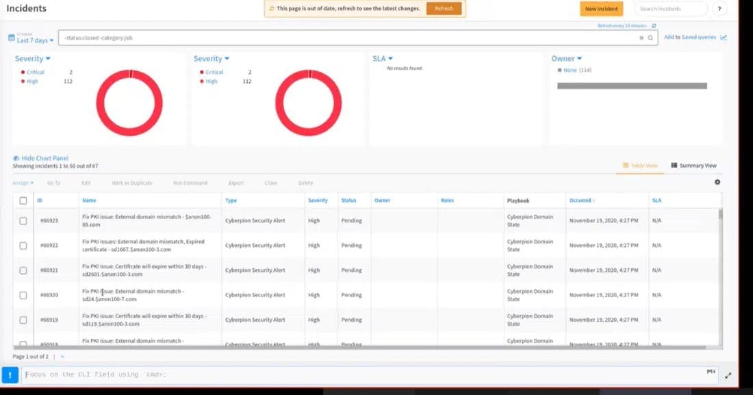Toggle the select-all checkbox in table header
The width and height of the screenshot is (753, 395).
pos(23,201)
